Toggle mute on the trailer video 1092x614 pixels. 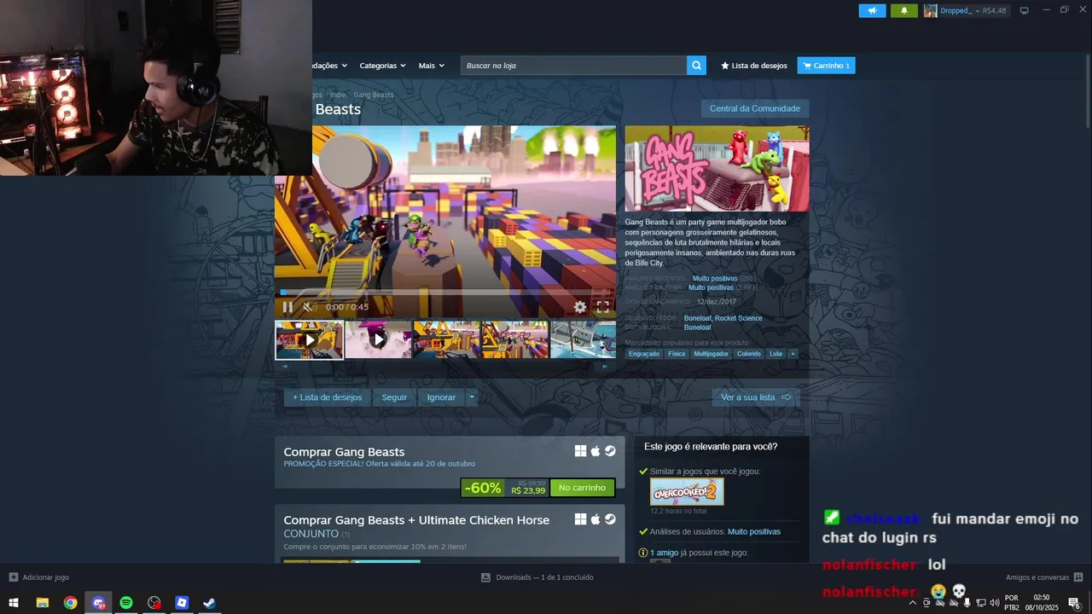308,307
